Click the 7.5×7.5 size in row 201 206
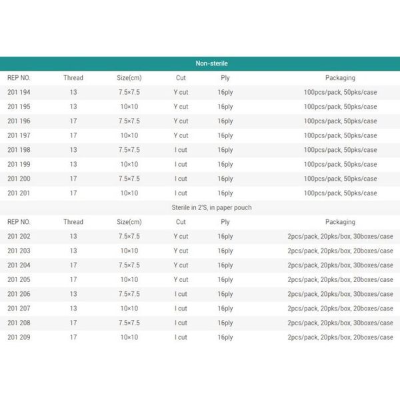The width and height of the screenshot is (400, 400). [129, 294]
